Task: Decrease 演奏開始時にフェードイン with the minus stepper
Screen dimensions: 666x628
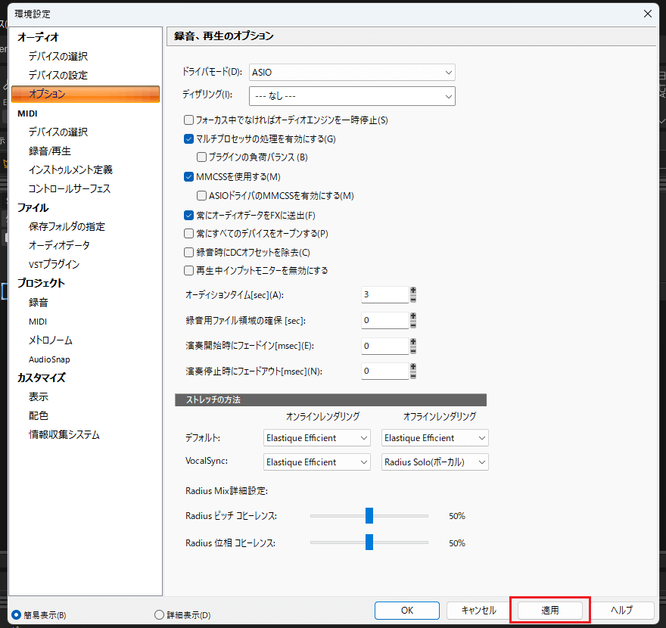Action: (x=413, y=350)
